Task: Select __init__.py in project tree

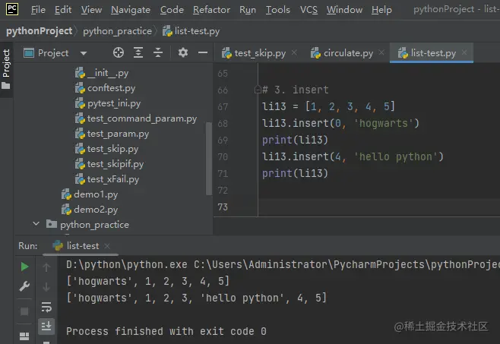Action: [x=102, y=73]
